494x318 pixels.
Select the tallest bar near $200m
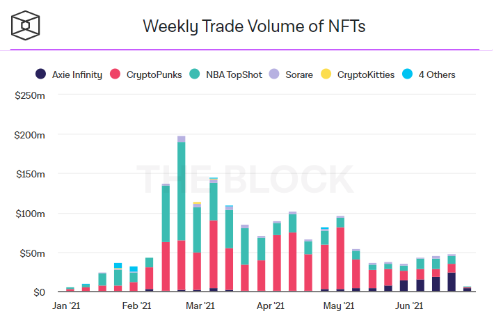point(182,214)
